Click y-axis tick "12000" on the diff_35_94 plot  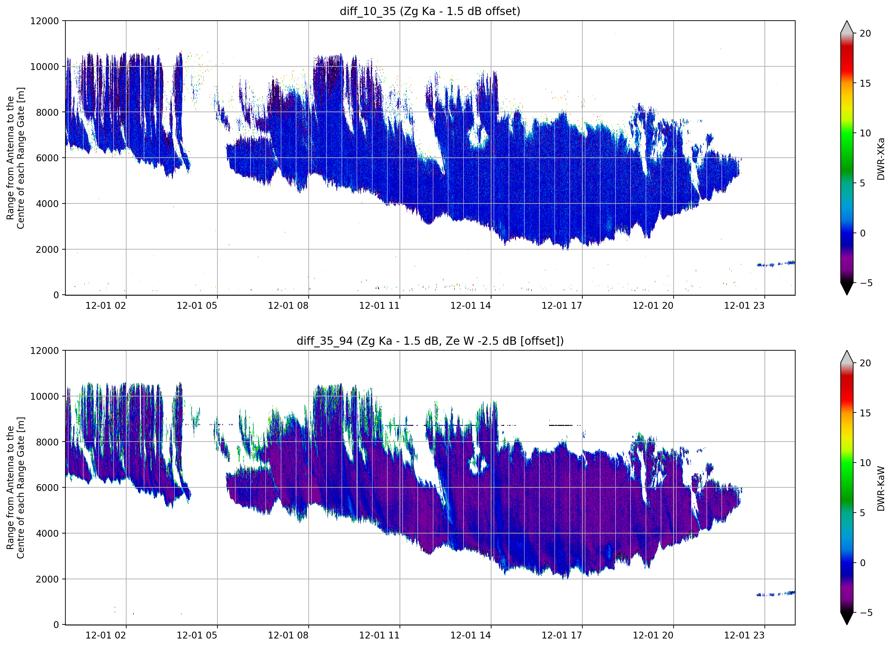44,351
